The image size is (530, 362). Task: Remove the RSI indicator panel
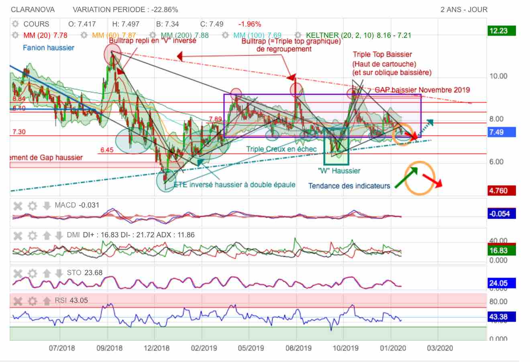pyautogui.click(x=18, y=301)
